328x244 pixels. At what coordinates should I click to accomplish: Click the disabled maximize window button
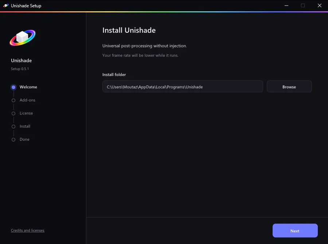pos(303,5)
